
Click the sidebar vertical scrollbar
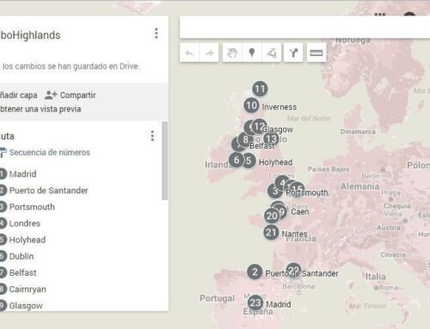(164, 161)
